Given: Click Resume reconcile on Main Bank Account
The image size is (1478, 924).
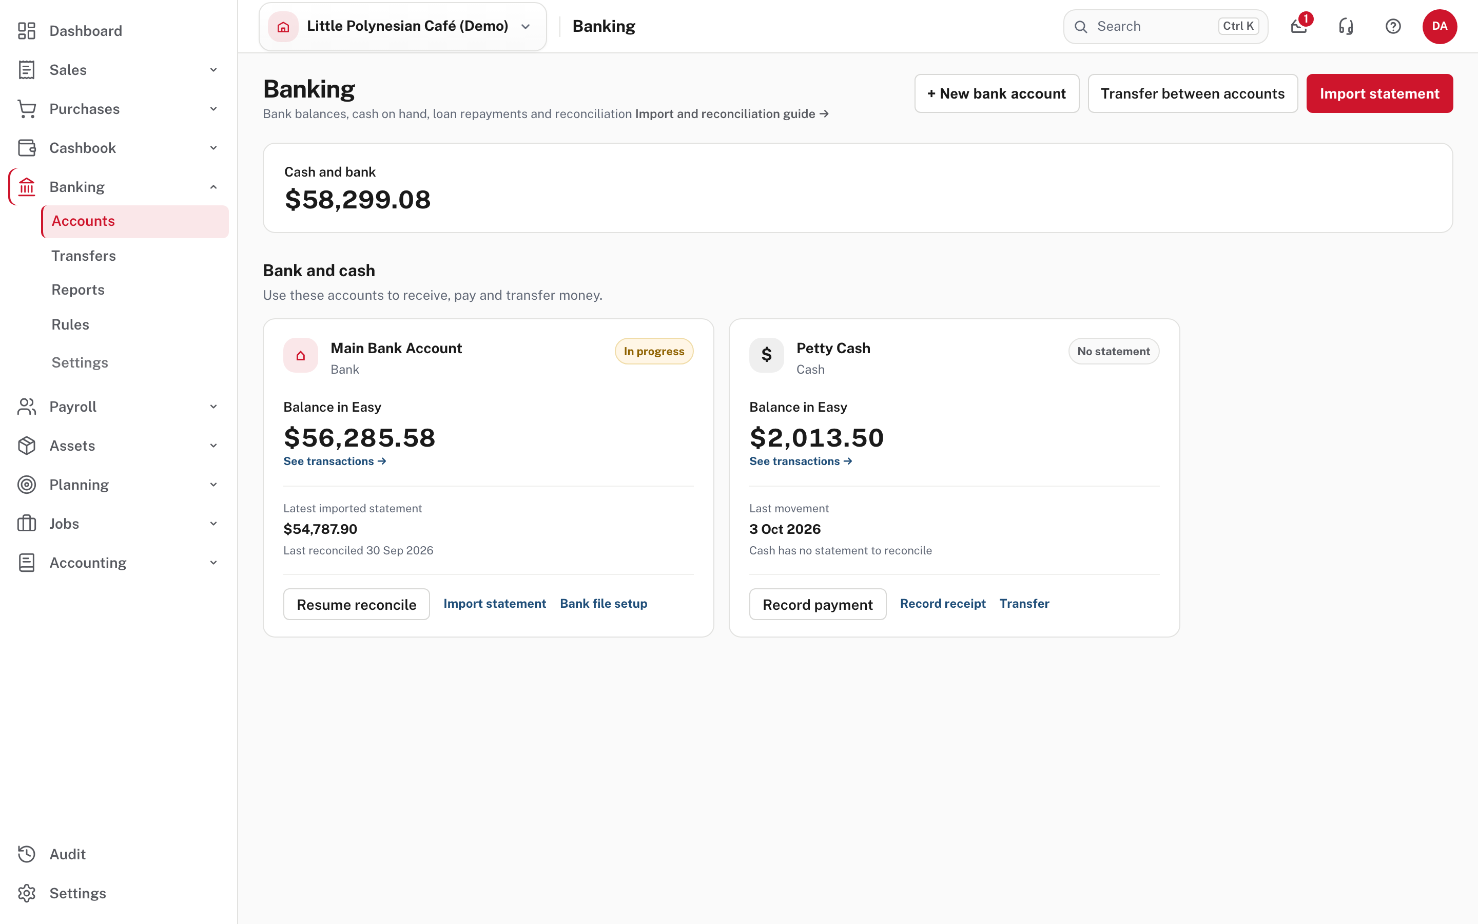Looking at the screenshot, I should click(x=357, y=604).
